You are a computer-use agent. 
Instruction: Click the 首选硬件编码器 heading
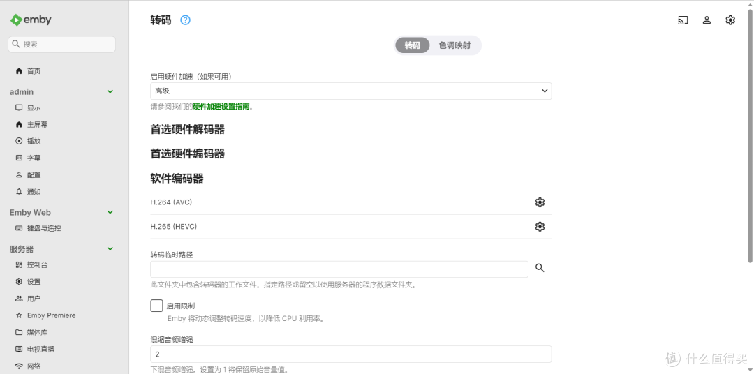click(188, 154)
